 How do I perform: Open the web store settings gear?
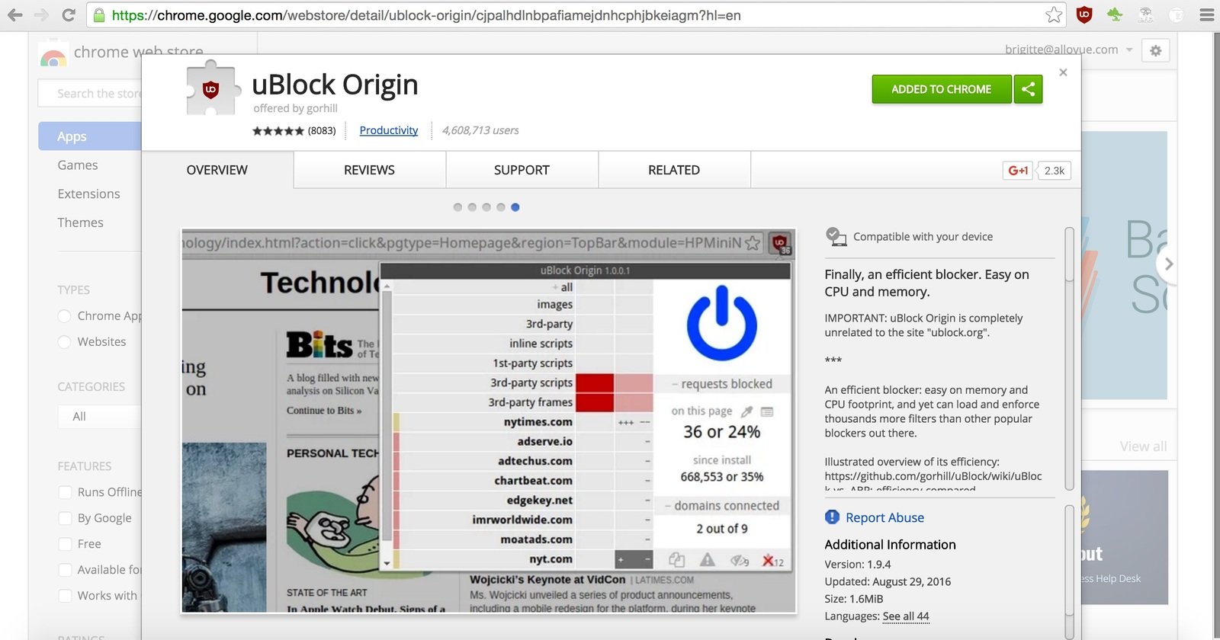[1156, 50]
